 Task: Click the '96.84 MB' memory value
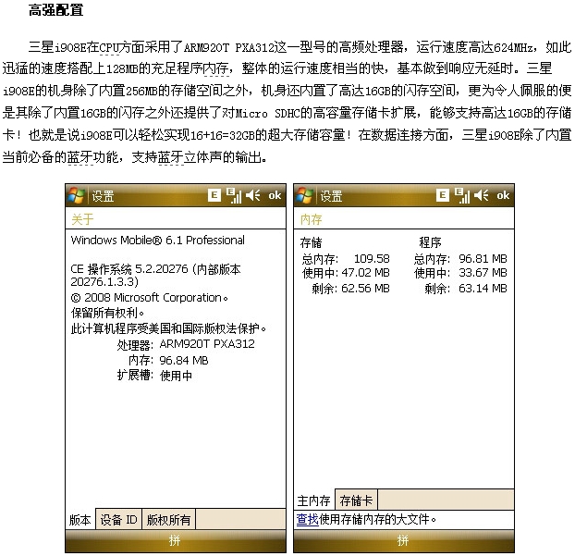[184, 360]
